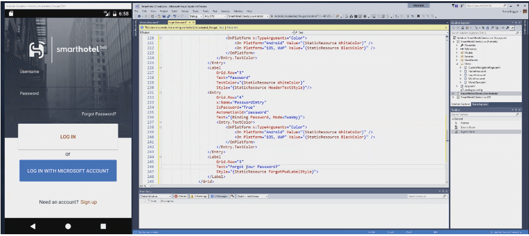Tap the Android back navigation button

33,226
